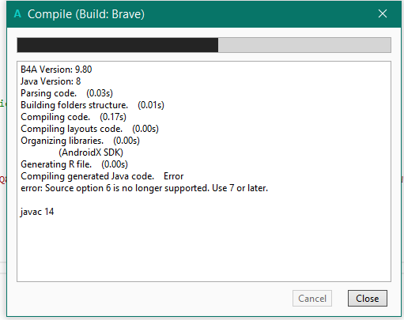Click the B4A app icon in title bar

tap(17, 13)
